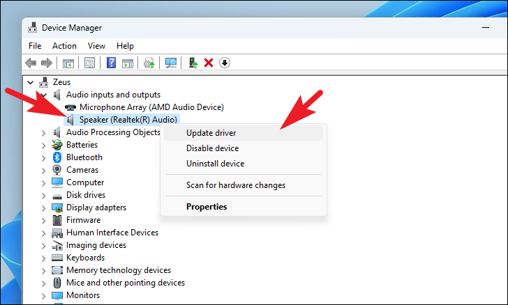Select Microphone Array (AMD Audio Device)
Viewport: 508px width, 305px height.
151,107
